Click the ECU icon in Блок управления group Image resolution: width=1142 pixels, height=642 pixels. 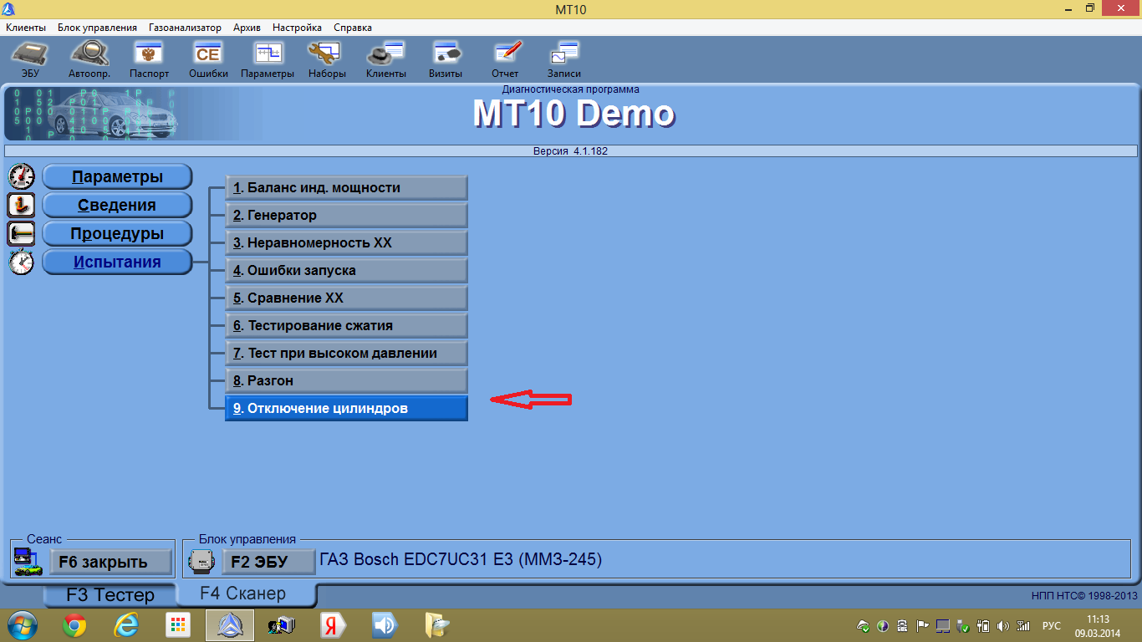[203, 562]
